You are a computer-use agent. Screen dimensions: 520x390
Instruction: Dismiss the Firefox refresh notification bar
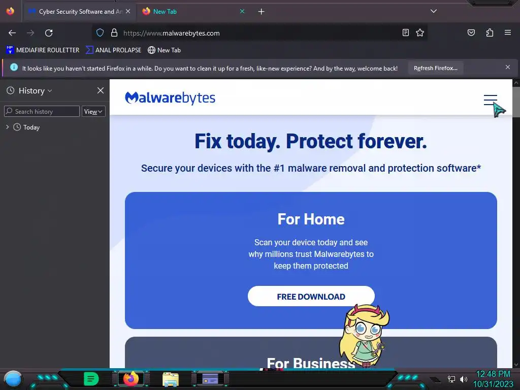[507, 68]
